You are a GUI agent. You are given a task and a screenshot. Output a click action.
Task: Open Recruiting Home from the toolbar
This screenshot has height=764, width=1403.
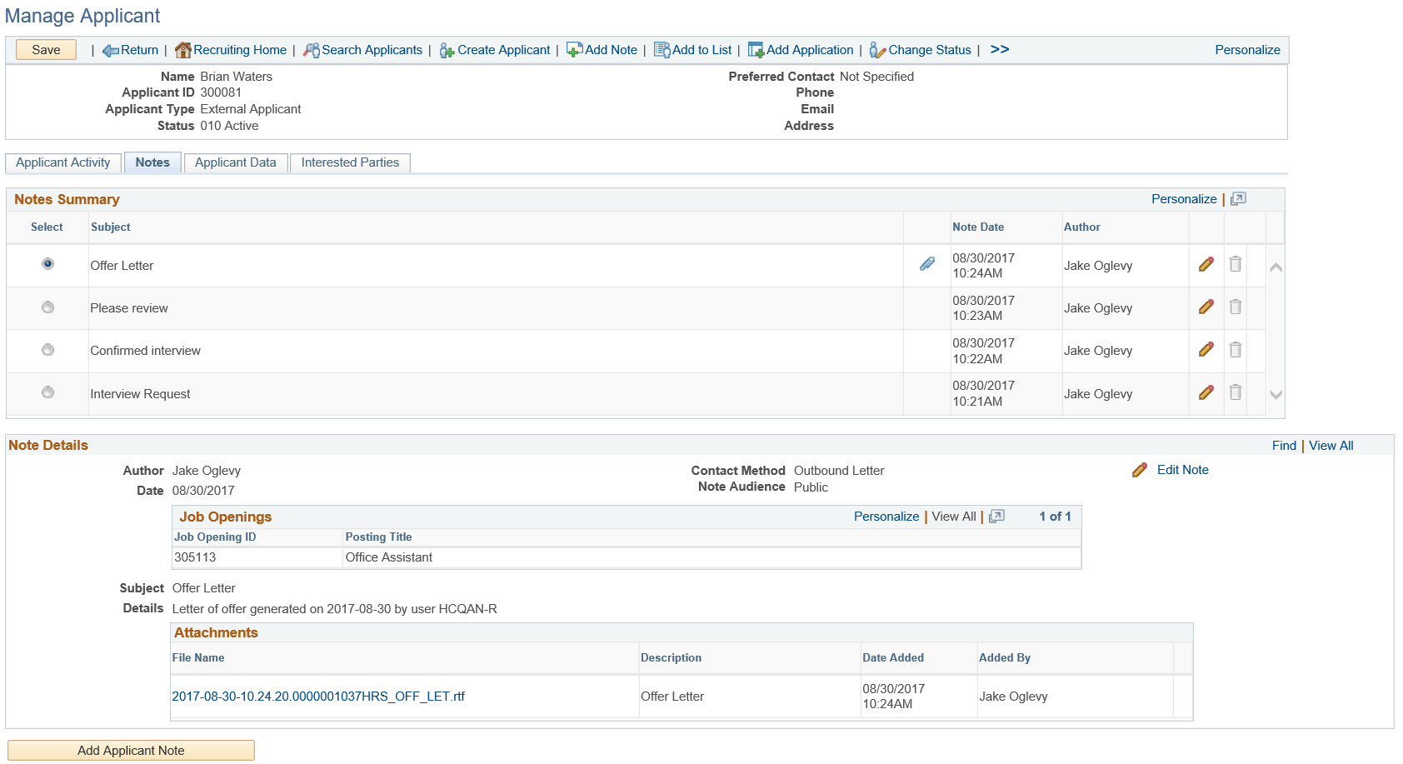185,49
